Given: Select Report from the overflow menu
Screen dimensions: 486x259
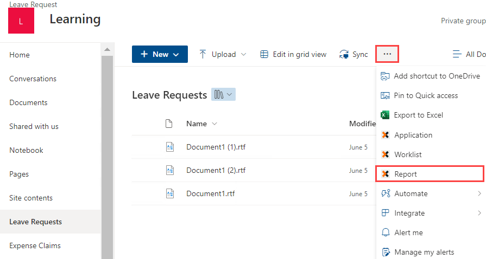Looking at the screenshot, I should coord(406,174).
